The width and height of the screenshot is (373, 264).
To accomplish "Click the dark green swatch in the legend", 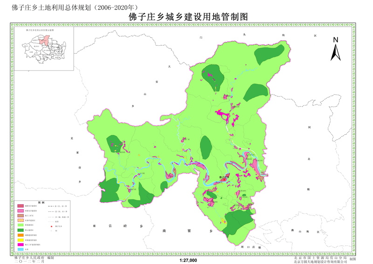I will [21, 230].
